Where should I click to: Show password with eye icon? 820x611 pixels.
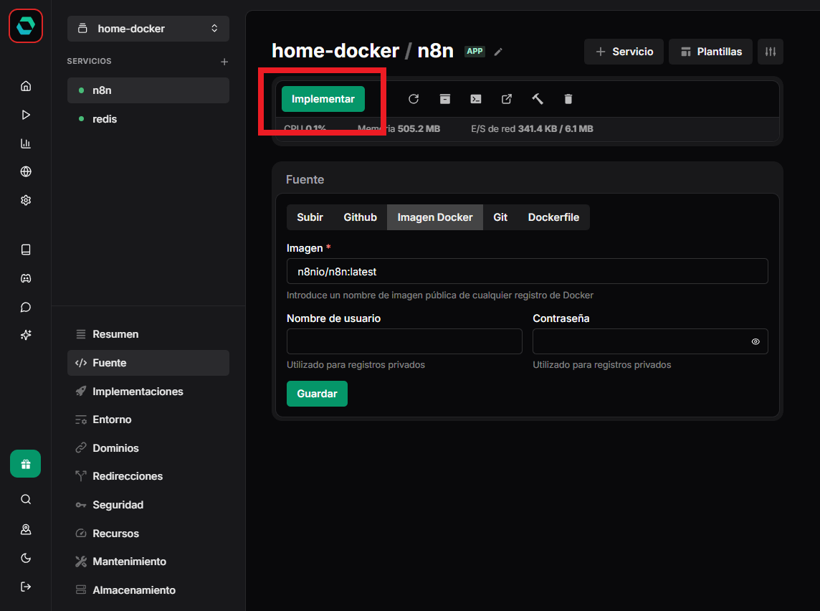click(755, 341)
